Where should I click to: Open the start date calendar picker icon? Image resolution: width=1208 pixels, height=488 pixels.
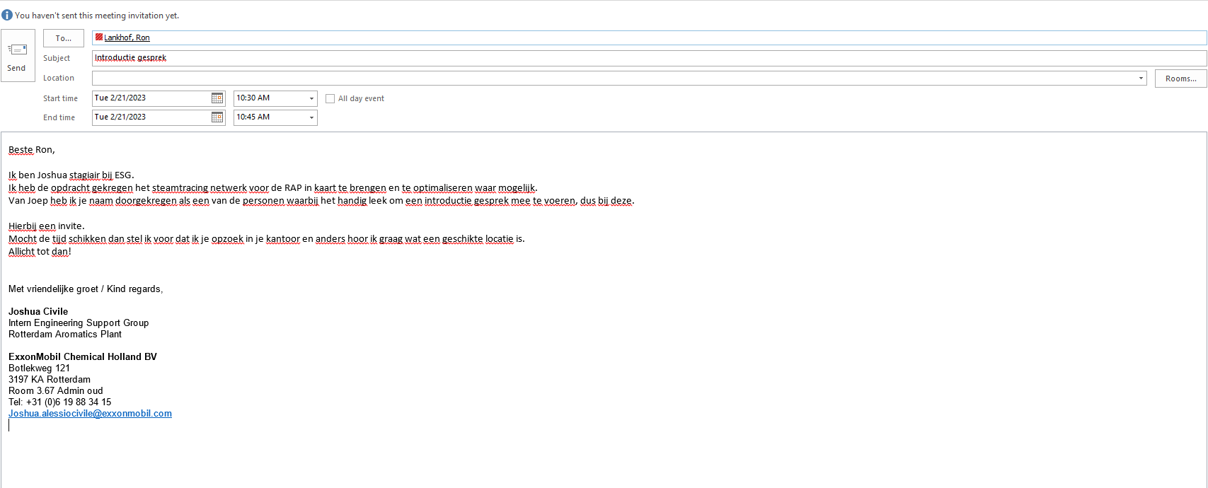coord(217,98)
